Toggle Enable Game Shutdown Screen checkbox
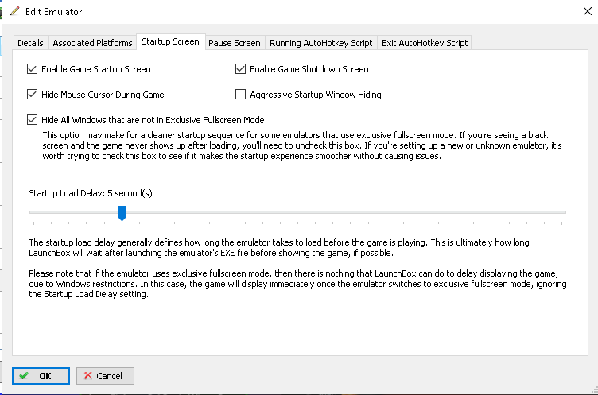This screenshot has width=598, height=395. tap(240, 69)
